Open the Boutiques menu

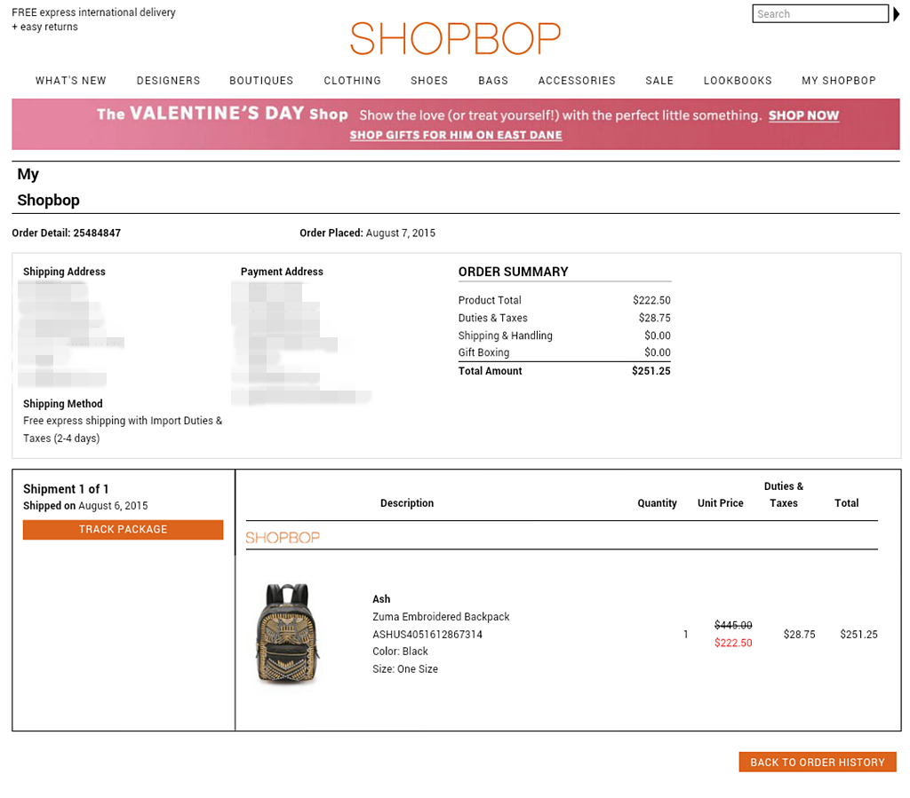click(x=261, y=81)
